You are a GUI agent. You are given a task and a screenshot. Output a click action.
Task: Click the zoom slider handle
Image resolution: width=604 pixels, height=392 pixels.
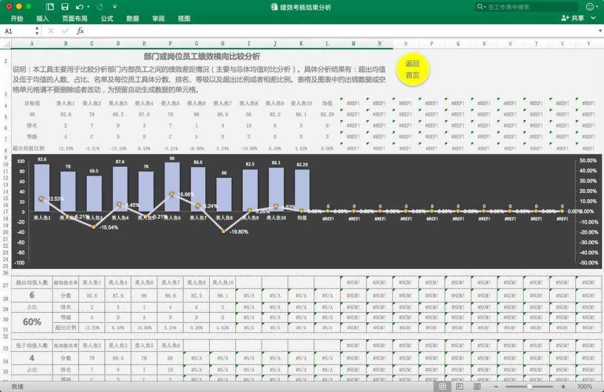(x=530, y=386)
